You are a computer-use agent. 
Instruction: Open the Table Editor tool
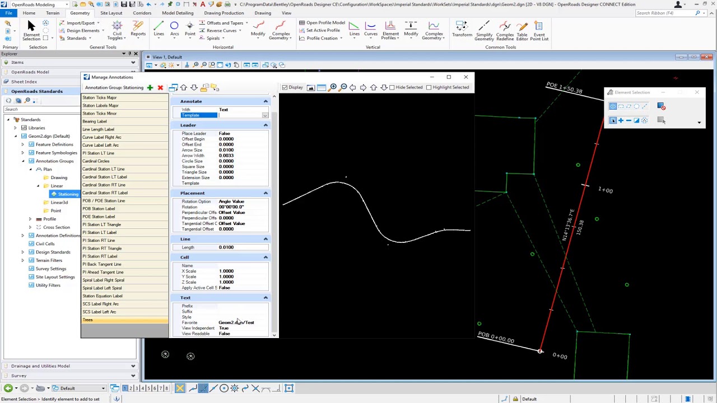coord(522,30)
